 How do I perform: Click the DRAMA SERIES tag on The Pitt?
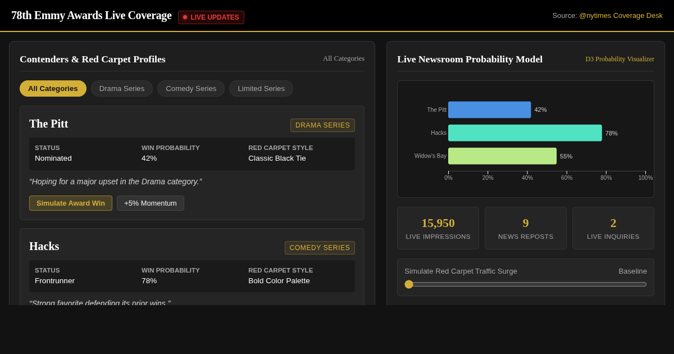(x=322, y=125)
